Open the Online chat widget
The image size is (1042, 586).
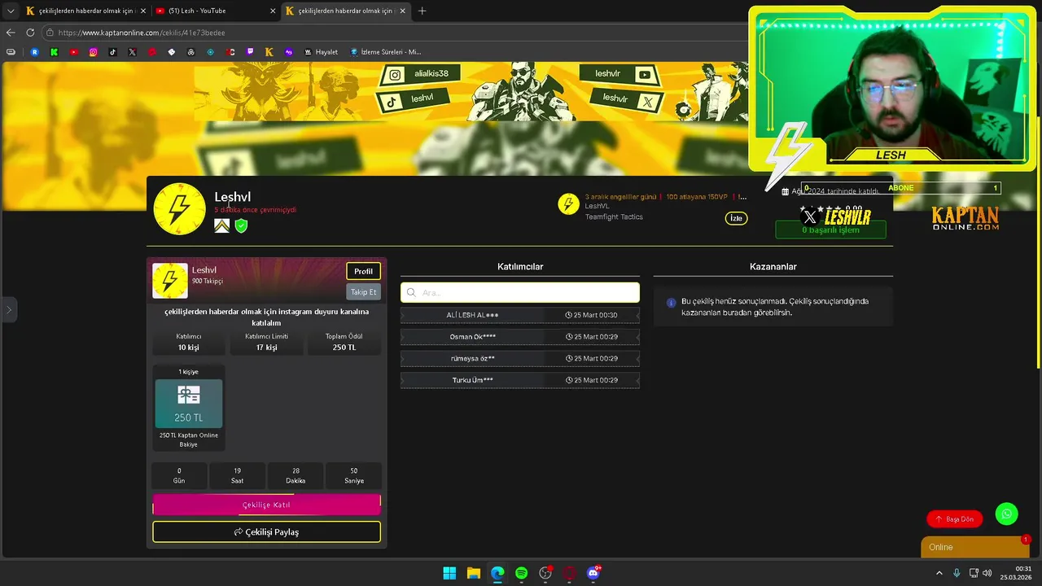[x=975, y=547]
